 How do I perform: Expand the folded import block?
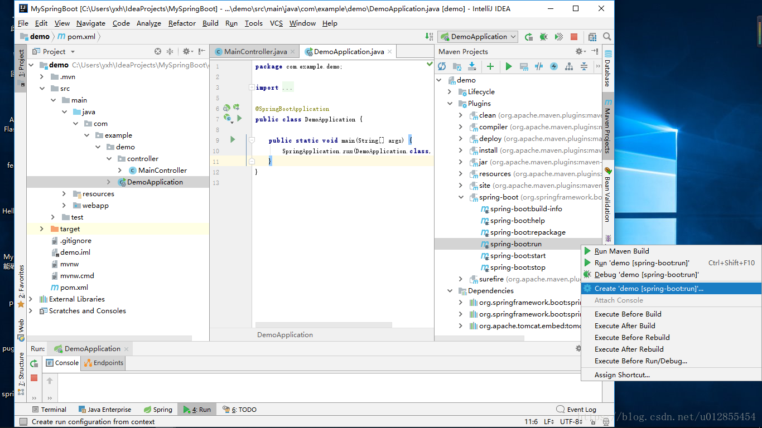point(252,87)
